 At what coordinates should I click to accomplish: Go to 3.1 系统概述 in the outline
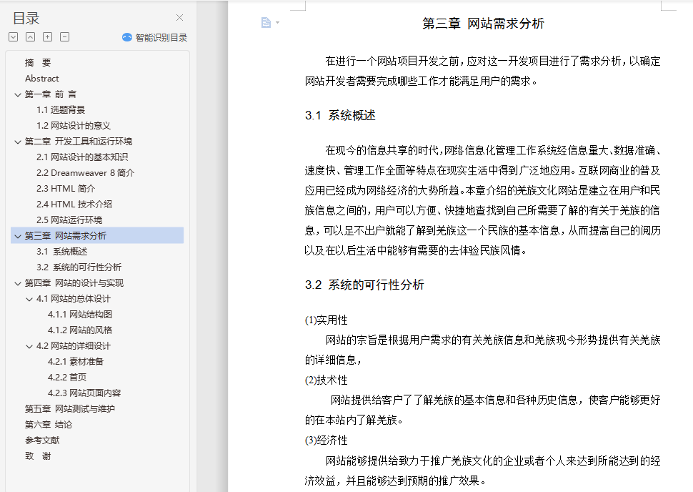tap(62, 251)
